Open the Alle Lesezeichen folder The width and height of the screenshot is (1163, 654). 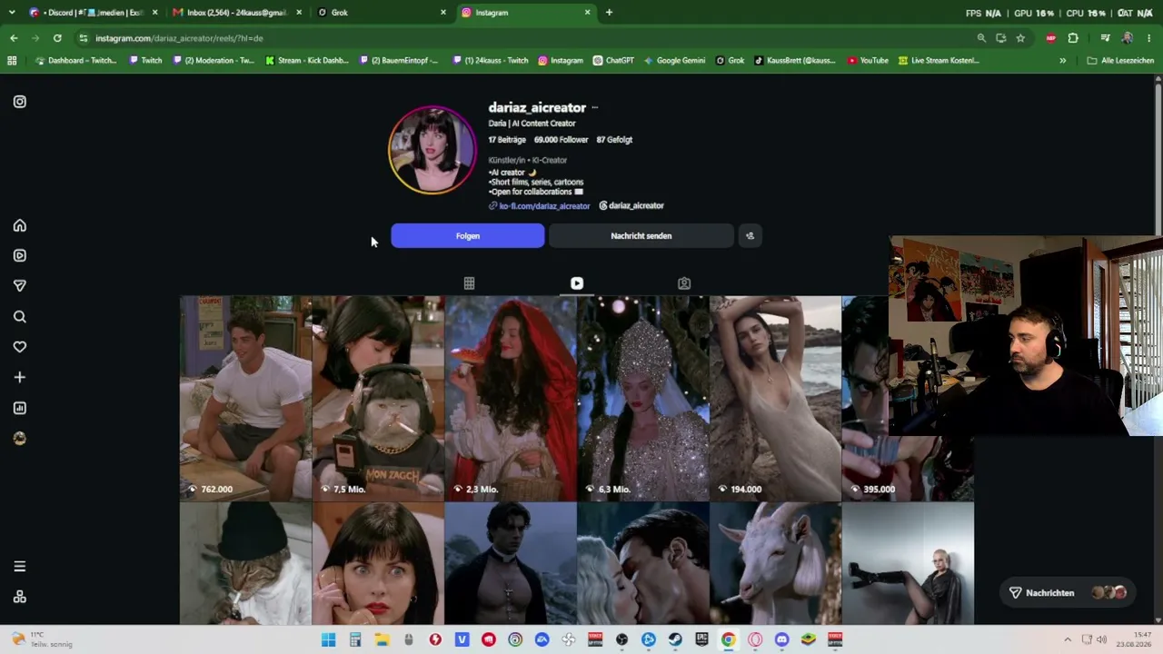(1119, 61)
